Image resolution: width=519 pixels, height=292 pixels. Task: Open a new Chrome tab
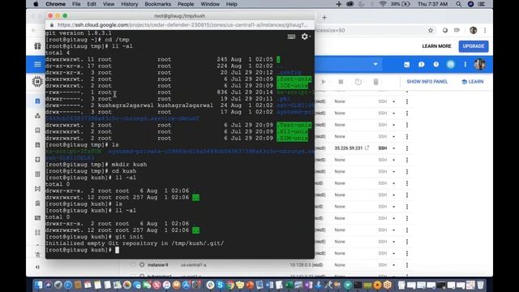(324, 17)
